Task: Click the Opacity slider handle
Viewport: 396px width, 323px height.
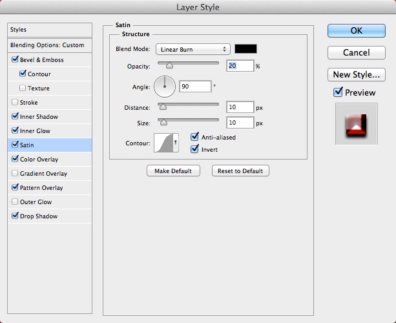Action: (x=169, y=65)
